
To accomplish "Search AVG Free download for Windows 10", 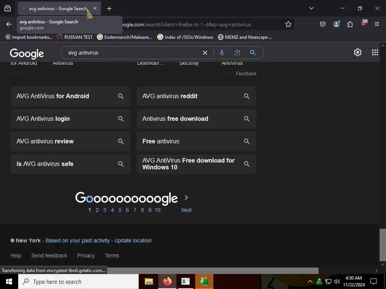I will tap(196, 164).
